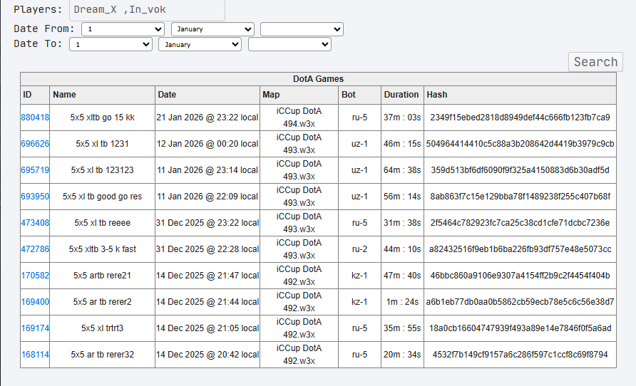Click the Search button
Screen dimensions: 636x386
coord(595,62)
